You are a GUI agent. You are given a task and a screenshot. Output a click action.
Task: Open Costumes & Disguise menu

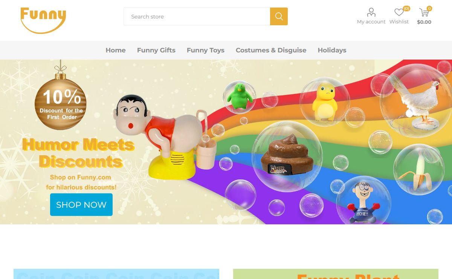pyautogui.click(x=271, y=50)
